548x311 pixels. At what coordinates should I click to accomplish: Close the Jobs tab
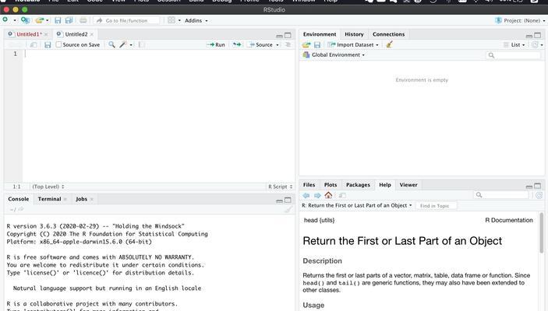coord(91,199)
